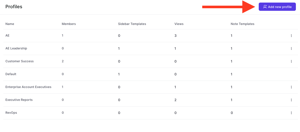Image resolution: width=300 pixels, height=132 pixels.
Task: Open the three-dot menu for Executive Reports
Action: 291,100
